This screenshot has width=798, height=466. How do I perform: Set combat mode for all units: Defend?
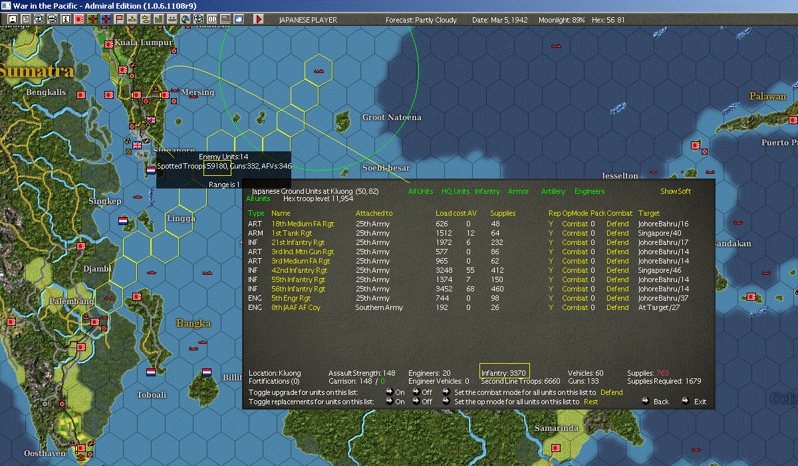coord(611,392)
